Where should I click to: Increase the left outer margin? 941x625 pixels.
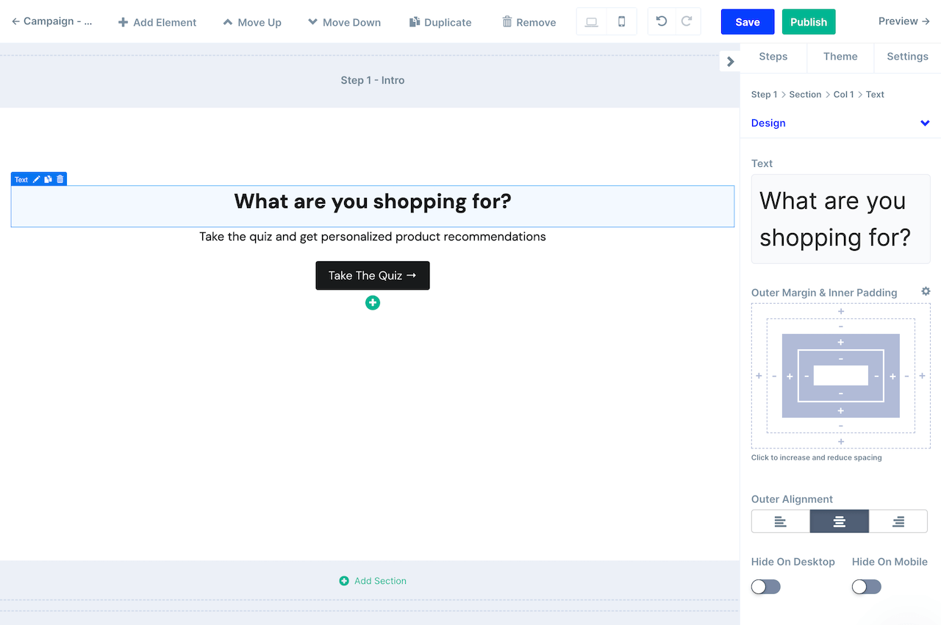[x=759, y=376]
